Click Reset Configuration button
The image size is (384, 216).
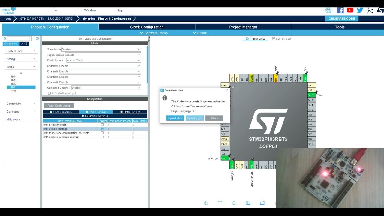(x=59, y=106)
